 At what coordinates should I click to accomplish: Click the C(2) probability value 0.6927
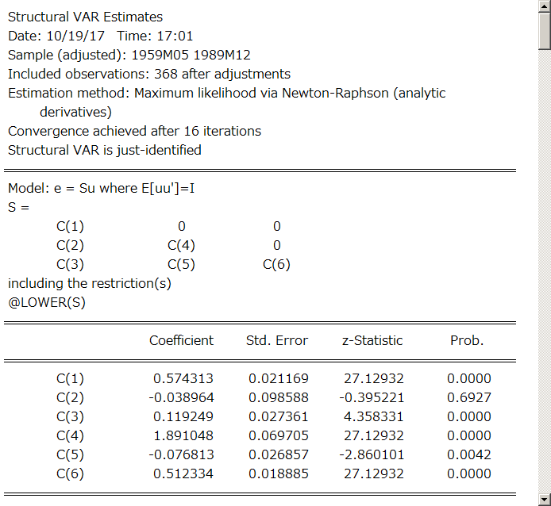click(x=469, y=397)
